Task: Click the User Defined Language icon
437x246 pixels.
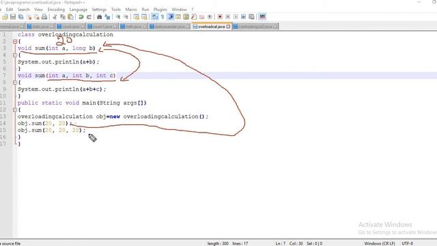Action: (x=178, y=16)
